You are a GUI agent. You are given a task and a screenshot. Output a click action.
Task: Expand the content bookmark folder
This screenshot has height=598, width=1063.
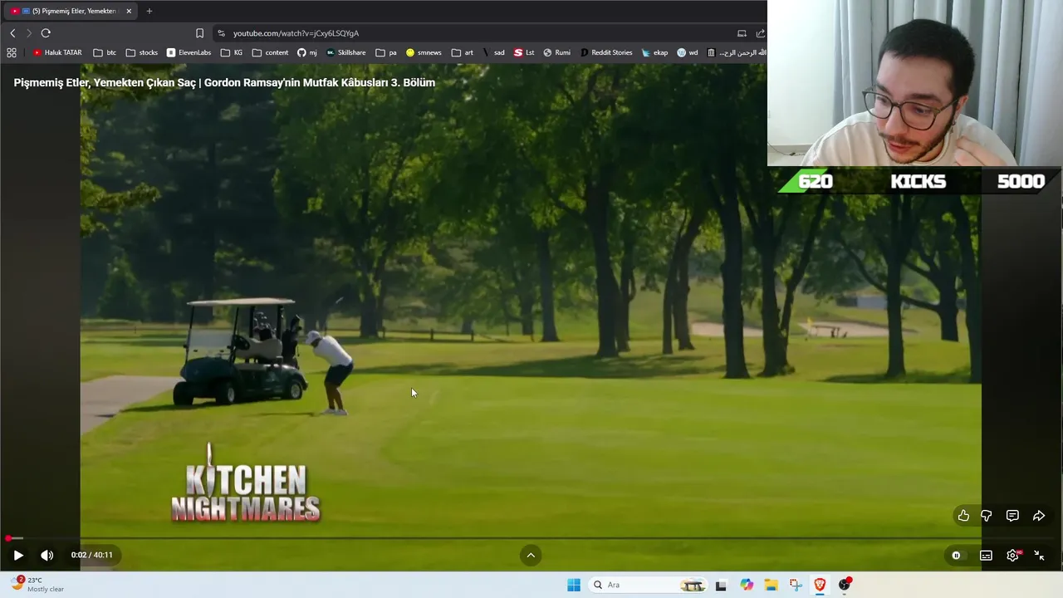(x=271, y=52)
